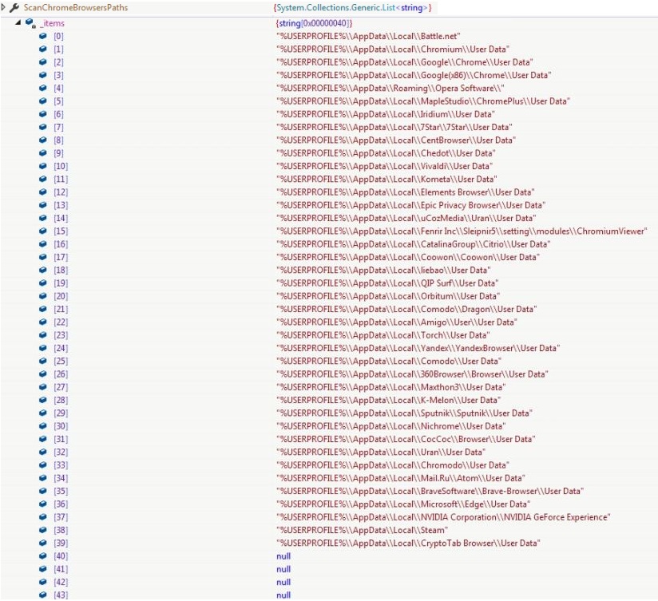The width and height of the screenshot is (658, 601).
Task: Click the cube icon of index [40]
Action: 43,556
